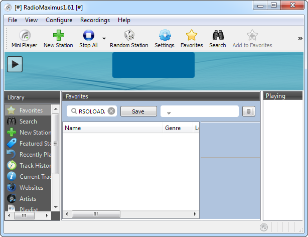This screenshot has height=237, width=308.
Task: Click the Playing panel header
Action: [282, 96]
